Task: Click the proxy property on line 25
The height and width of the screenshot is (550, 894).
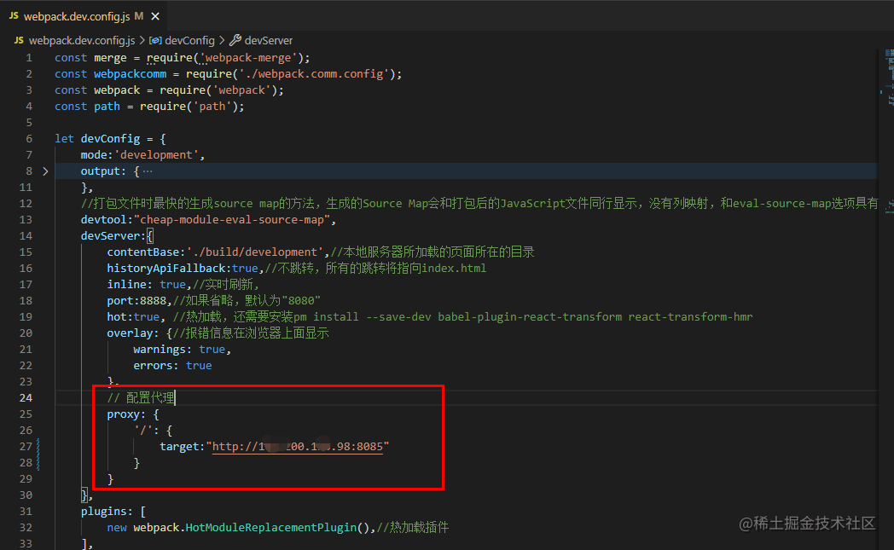Action: point(123,414)
